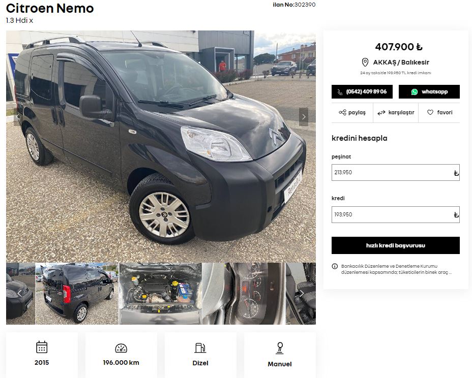Click the info icon beside banking notice
This screenshot has height=378, width=472.
pos(335,266)
